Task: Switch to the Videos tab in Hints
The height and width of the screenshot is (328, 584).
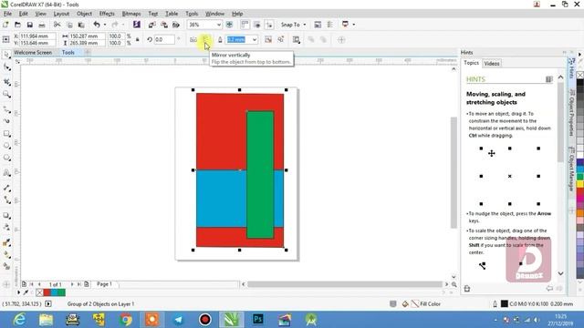Action: coord(492,64)
